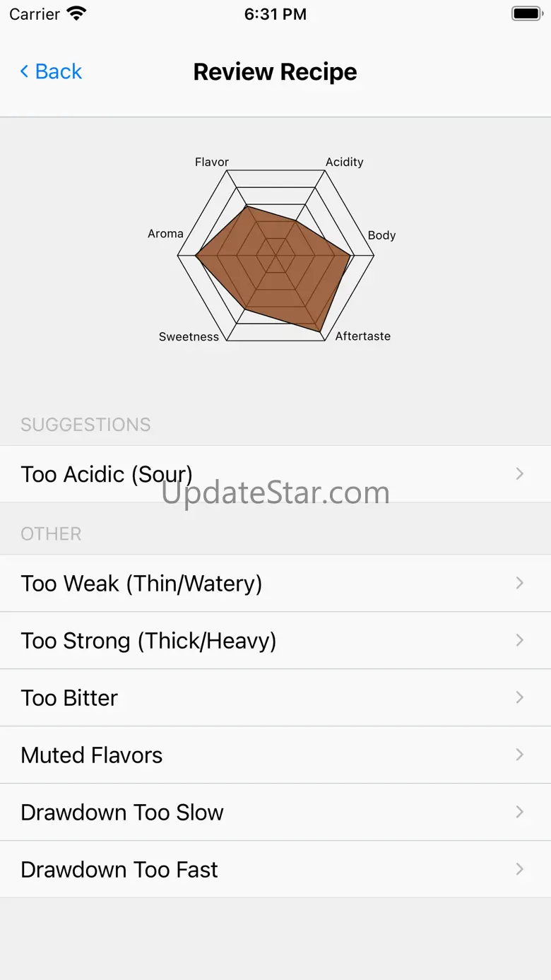This screenshot has height=980, width=551.
Task: Click the Acidity label on radar chart
Action: pos(344,162)
